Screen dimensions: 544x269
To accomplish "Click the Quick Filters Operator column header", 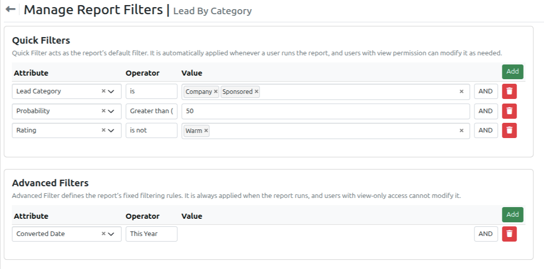I will (x=143, y=73).
